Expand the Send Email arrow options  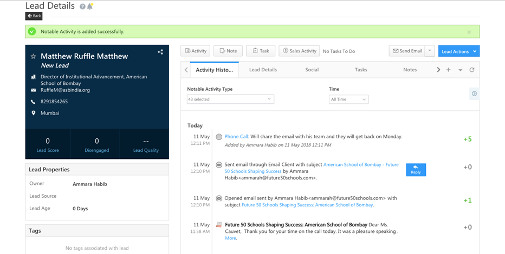coord(430,51)
